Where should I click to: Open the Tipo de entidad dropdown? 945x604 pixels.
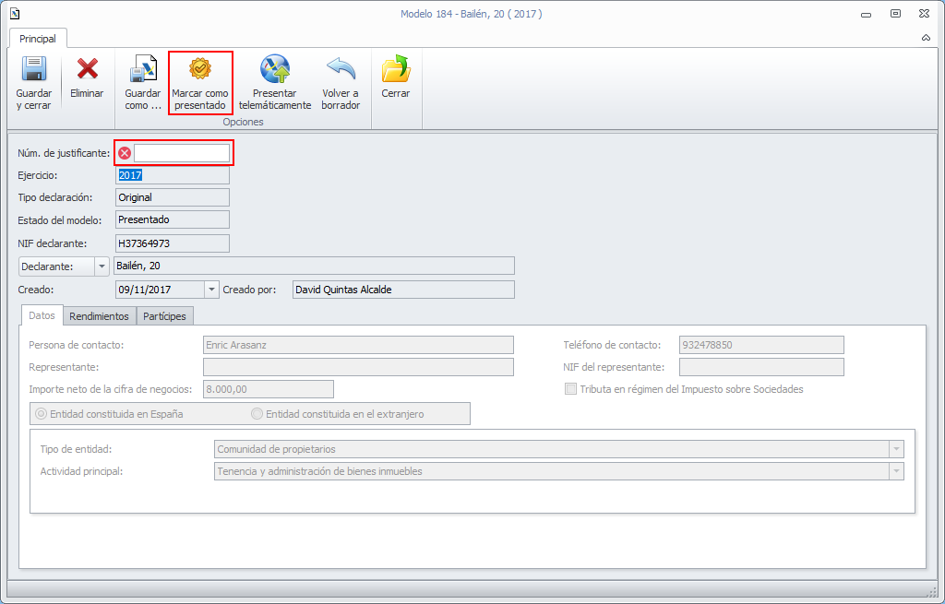point(896,449)
